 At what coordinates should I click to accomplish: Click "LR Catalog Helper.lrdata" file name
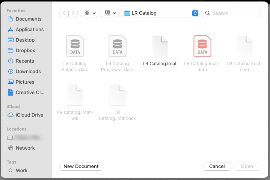coord(75,66)
